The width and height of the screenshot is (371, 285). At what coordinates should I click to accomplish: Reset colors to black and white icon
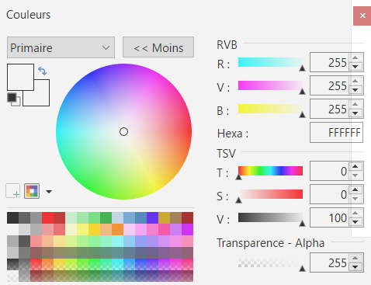14,99
